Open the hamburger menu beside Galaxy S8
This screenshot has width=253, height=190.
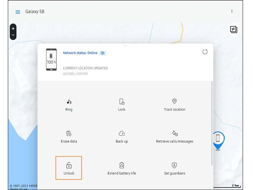pos(18,12)
